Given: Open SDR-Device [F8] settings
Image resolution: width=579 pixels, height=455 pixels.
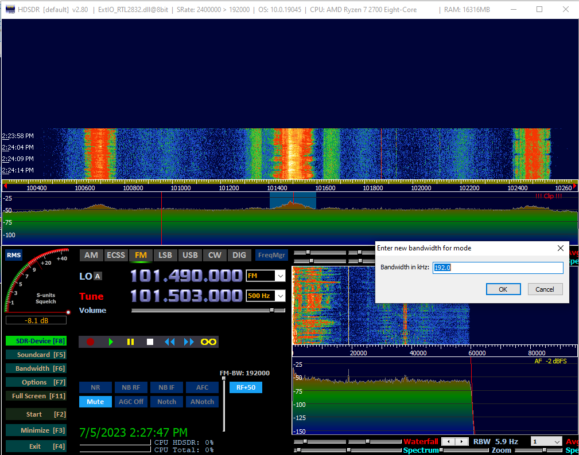Looking at the screenshot, I should 36,341.
